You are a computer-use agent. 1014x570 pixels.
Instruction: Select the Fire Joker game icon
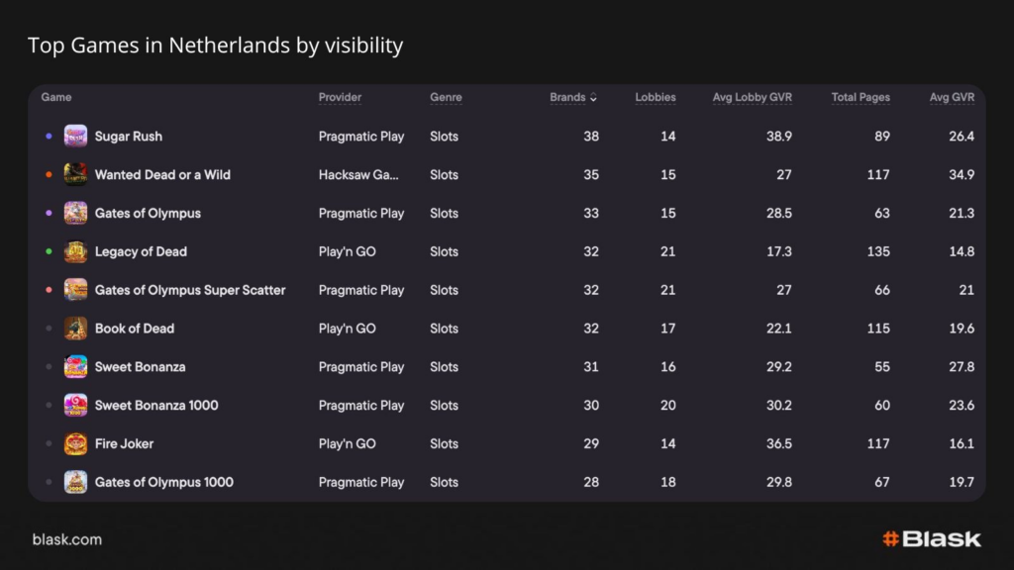click(x=76, y=444)
